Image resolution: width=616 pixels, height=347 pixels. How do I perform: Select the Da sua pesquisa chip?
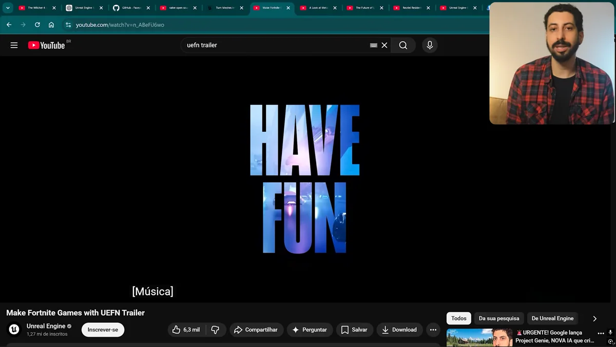click(x=499, y=318)
